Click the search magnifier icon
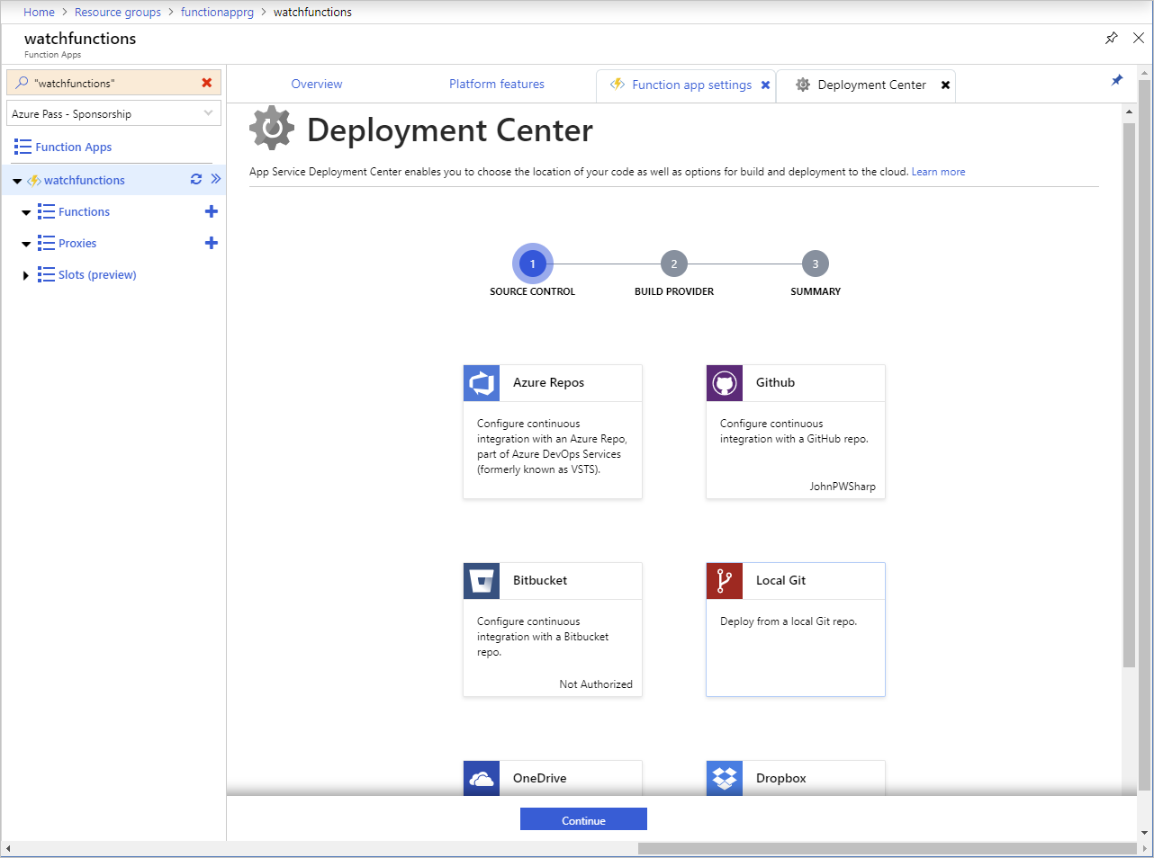This screenshot has height=858, width=1154. pyautogui.click(x=23, y=83)
